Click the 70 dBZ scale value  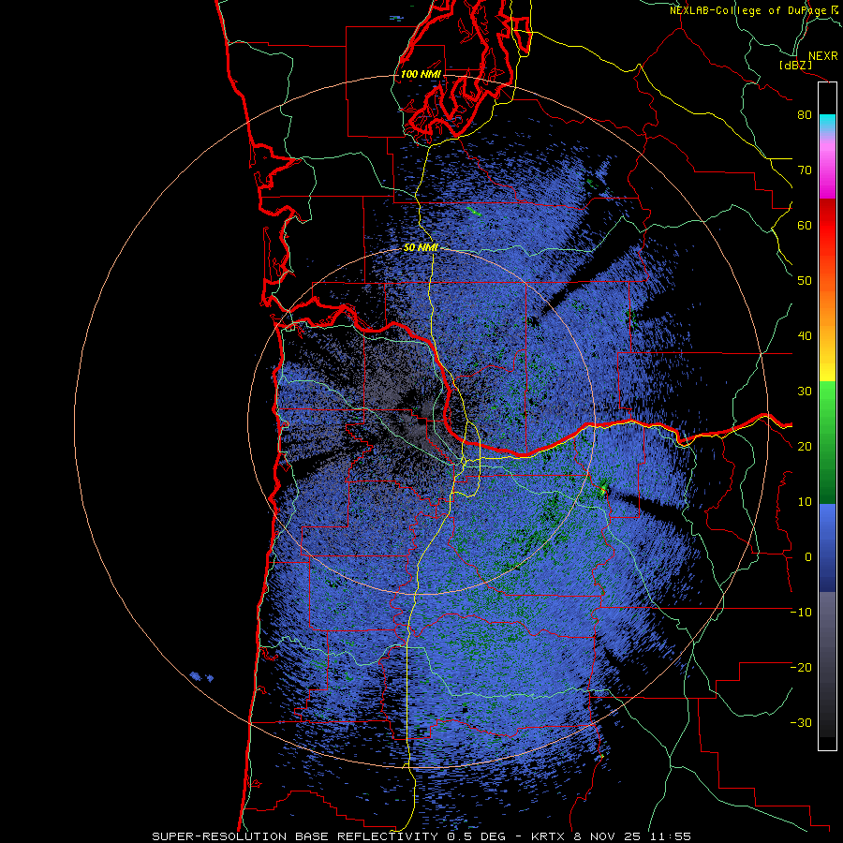(x=805, y=170)
